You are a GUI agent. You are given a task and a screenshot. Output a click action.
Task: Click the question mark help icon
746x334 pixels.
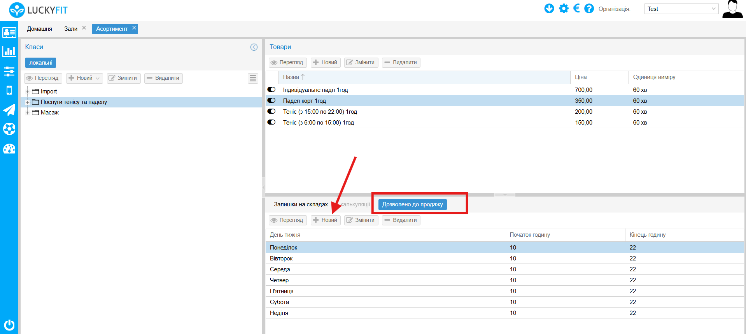point(589,9)
